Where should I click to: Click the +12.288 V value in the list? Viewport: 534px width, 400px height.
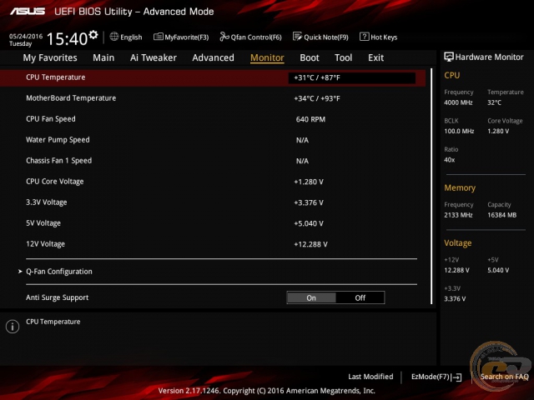click(310, 244)
